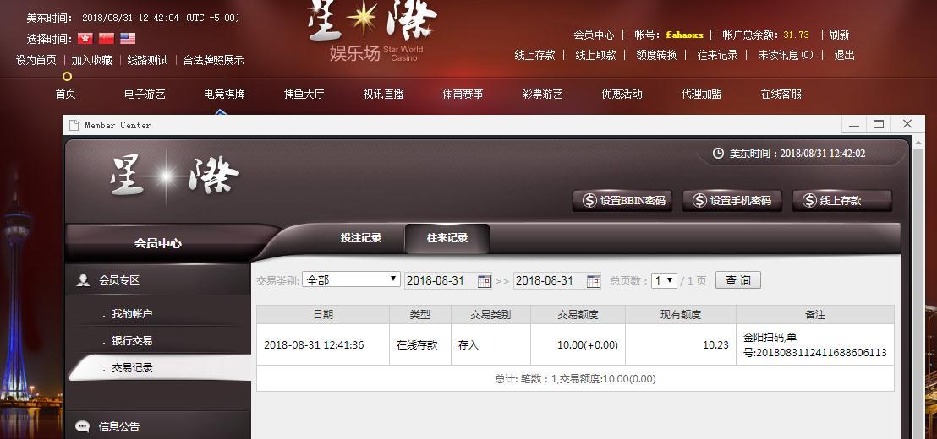This screenshot has width=937, height=439.
Task: Click the 刷新 balance refresh link
Action: [839, 35]
